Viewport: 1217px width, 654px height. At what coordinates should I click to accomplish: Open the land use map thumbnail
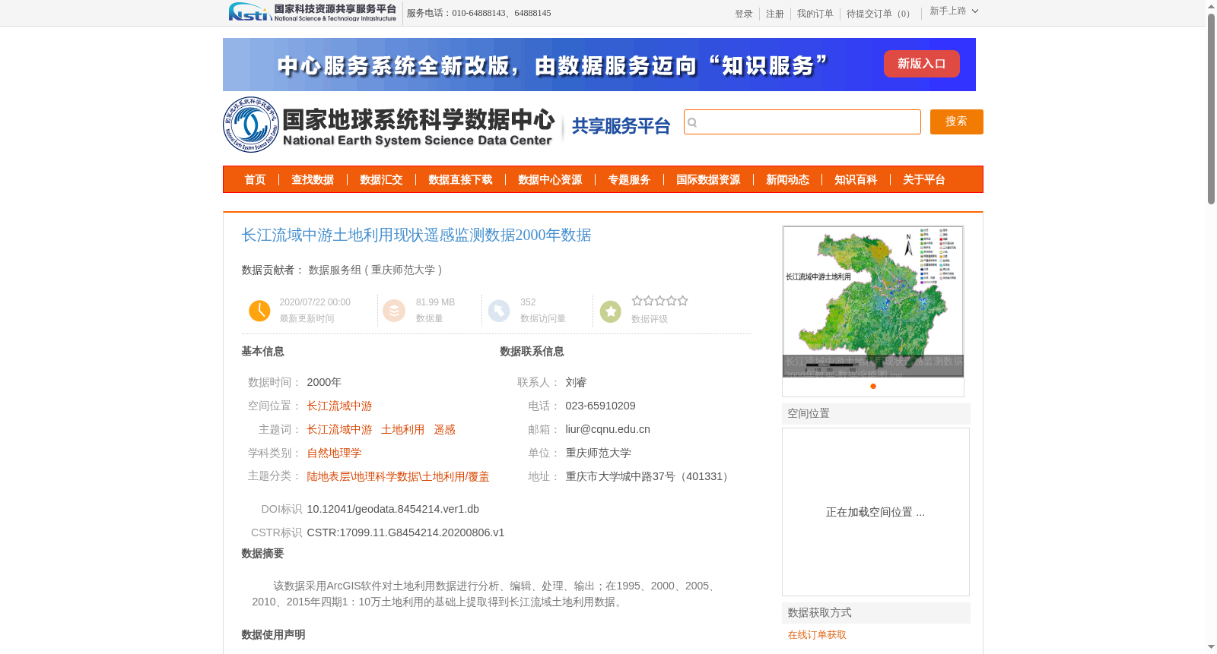coord(873,301)
